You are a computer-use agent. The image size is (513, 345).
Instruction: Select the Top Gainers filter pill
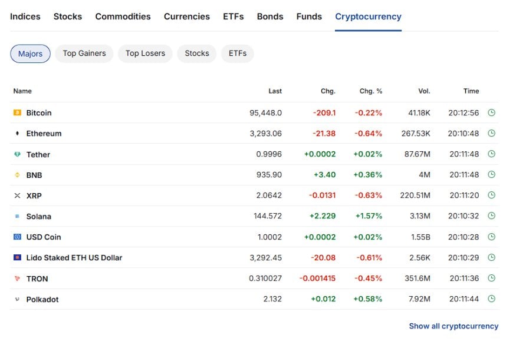click(84, 54)
